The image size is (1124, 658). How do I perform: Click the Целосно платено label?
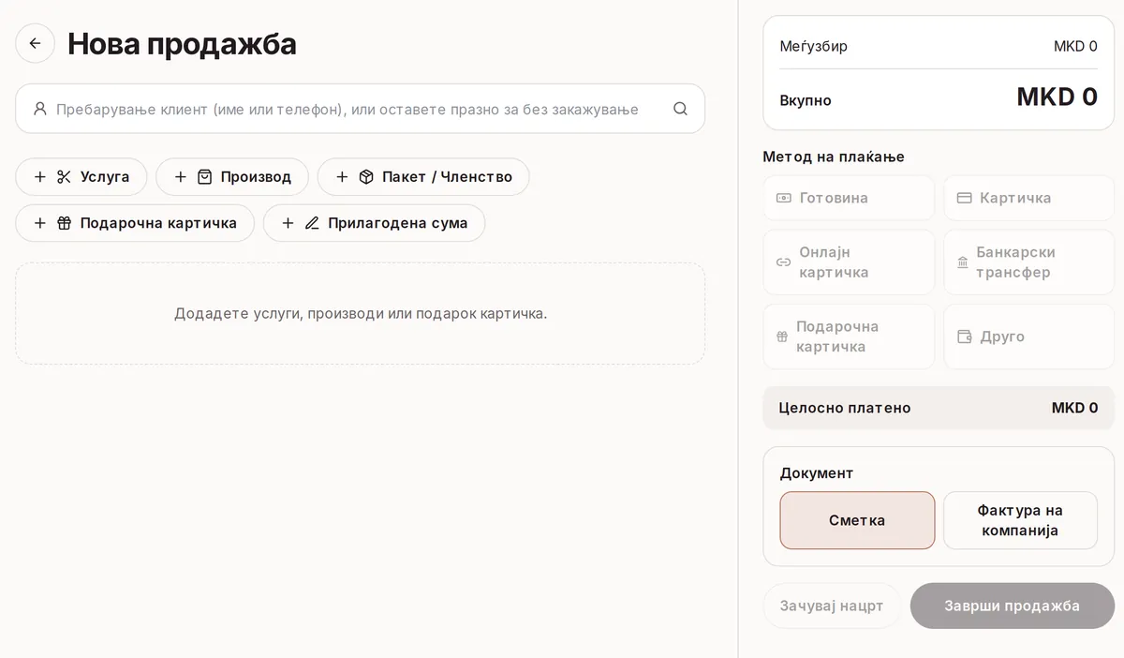(x=845, y=408)
